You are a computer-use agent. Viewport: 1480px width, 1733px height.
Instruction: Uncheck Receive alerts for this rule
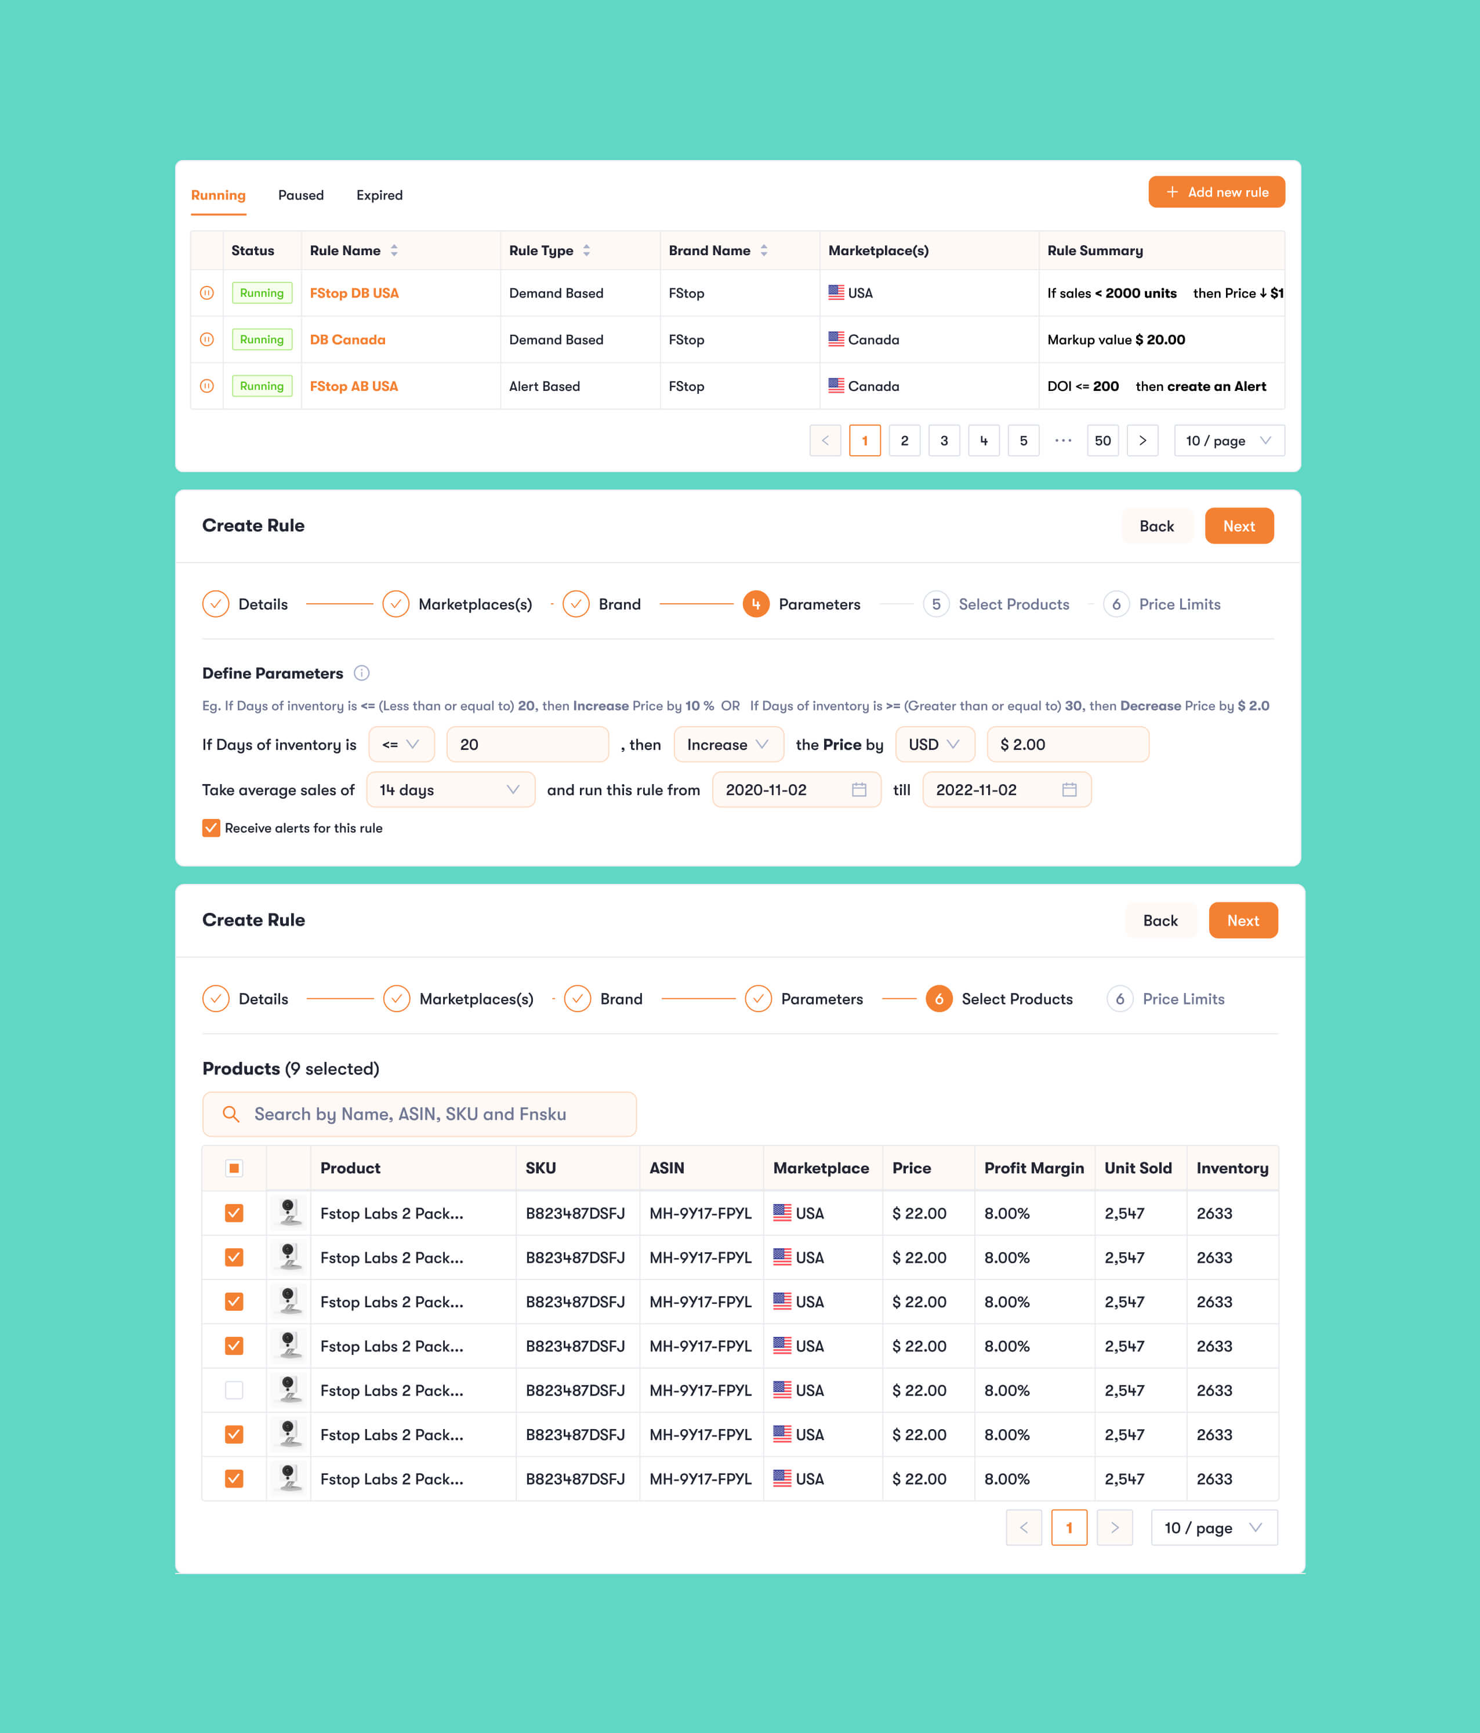(212, 828)
